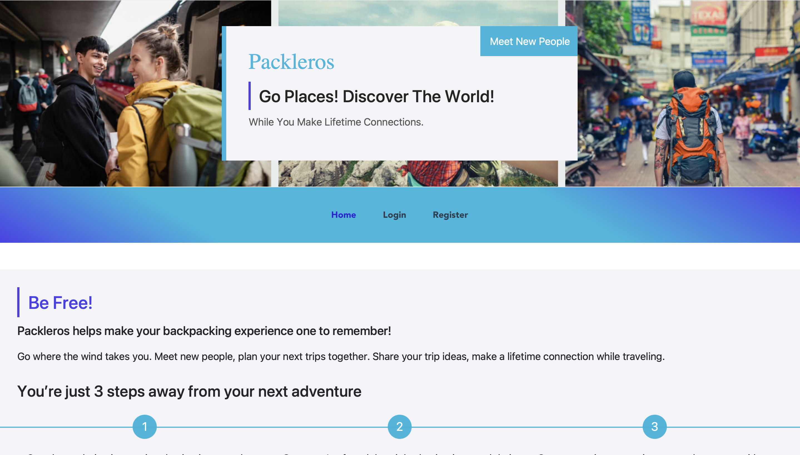The image size is (800, 455).
Task: Click the progress line between steps 1 and 2
Action: (x=272, y=427)
